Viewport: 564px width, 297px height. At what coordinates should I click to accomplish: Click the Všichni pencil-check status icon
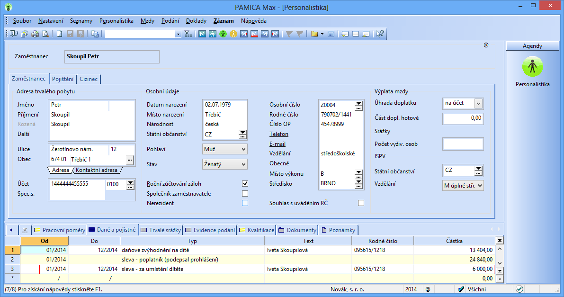[x=461, y=289]
